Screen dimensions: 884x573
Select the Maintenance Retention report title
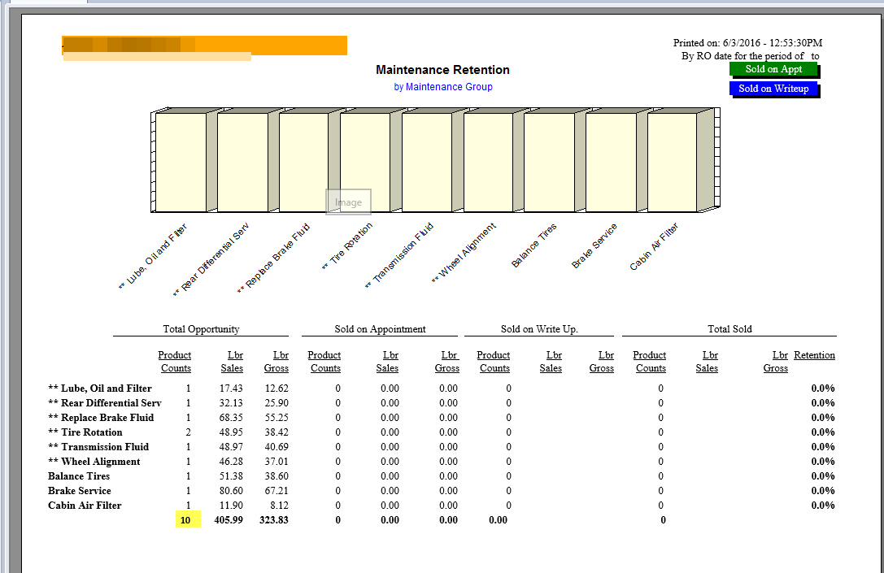point(442,70)
